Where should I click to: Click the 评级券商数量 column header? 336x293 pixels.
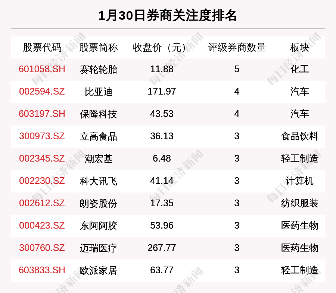coord(237,48)
